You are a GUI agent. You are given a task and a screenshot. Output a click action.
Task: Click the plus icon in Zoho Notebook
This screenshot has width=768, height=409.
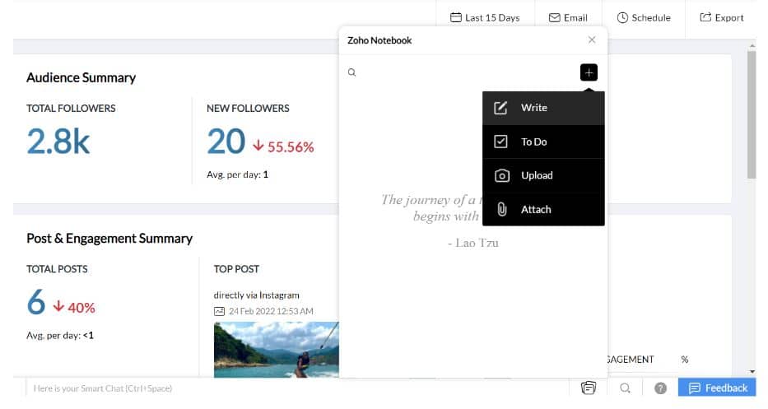click(589, 72)
